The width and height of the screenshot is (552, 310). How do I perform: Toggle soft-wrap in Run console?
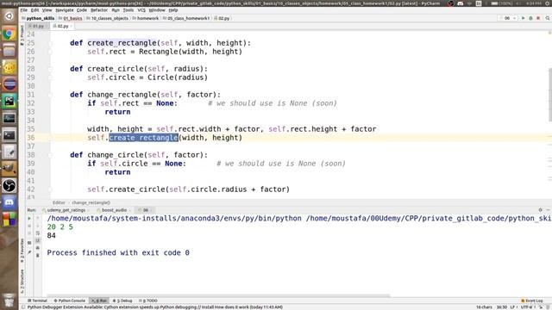point(38,233)
